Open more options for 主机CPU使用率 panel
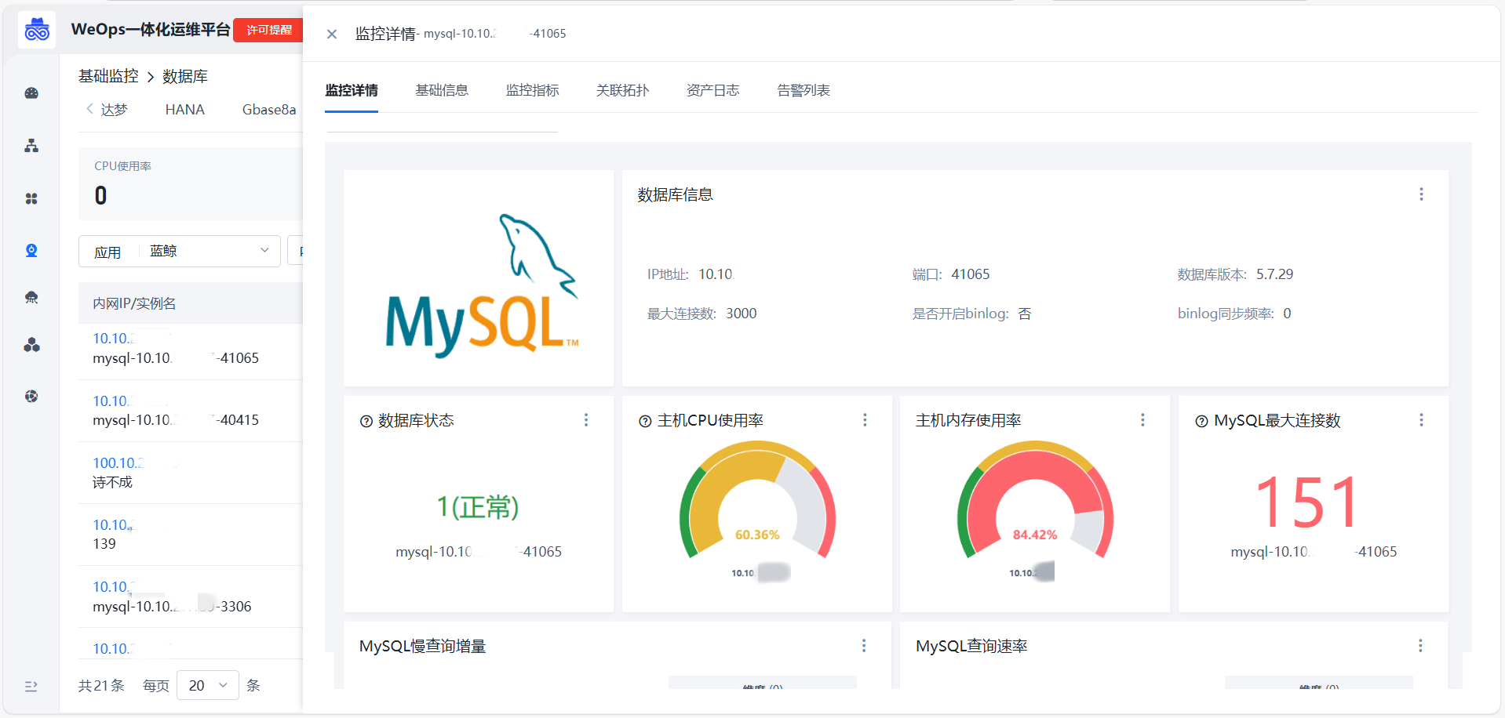The image size is (1505, 718). pos(865,420)
